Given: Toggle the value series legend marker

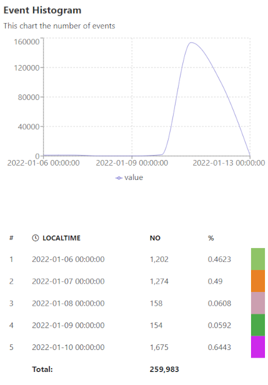Looking at the screenshot, I should [x=119, y=178].
